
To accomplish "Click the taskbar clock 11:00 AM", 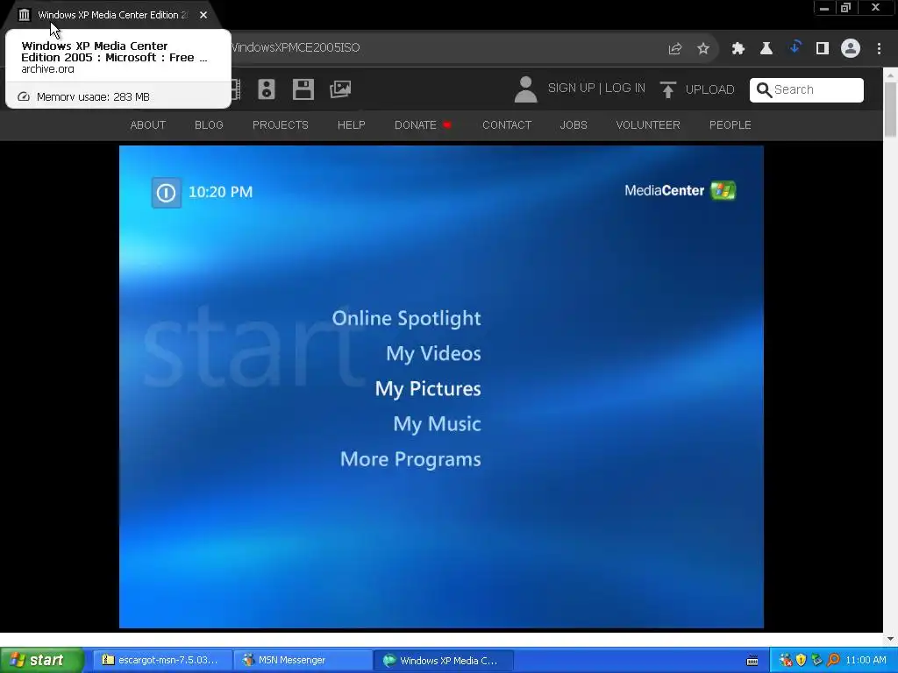I will click(x=866, y=661).
